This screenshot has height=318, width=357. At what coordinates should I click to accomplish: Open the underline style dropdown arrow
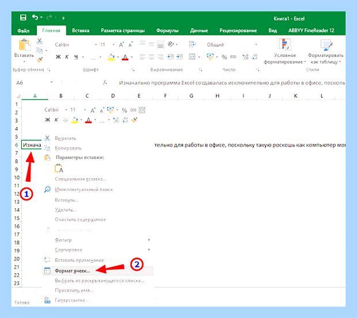point(83,57)
